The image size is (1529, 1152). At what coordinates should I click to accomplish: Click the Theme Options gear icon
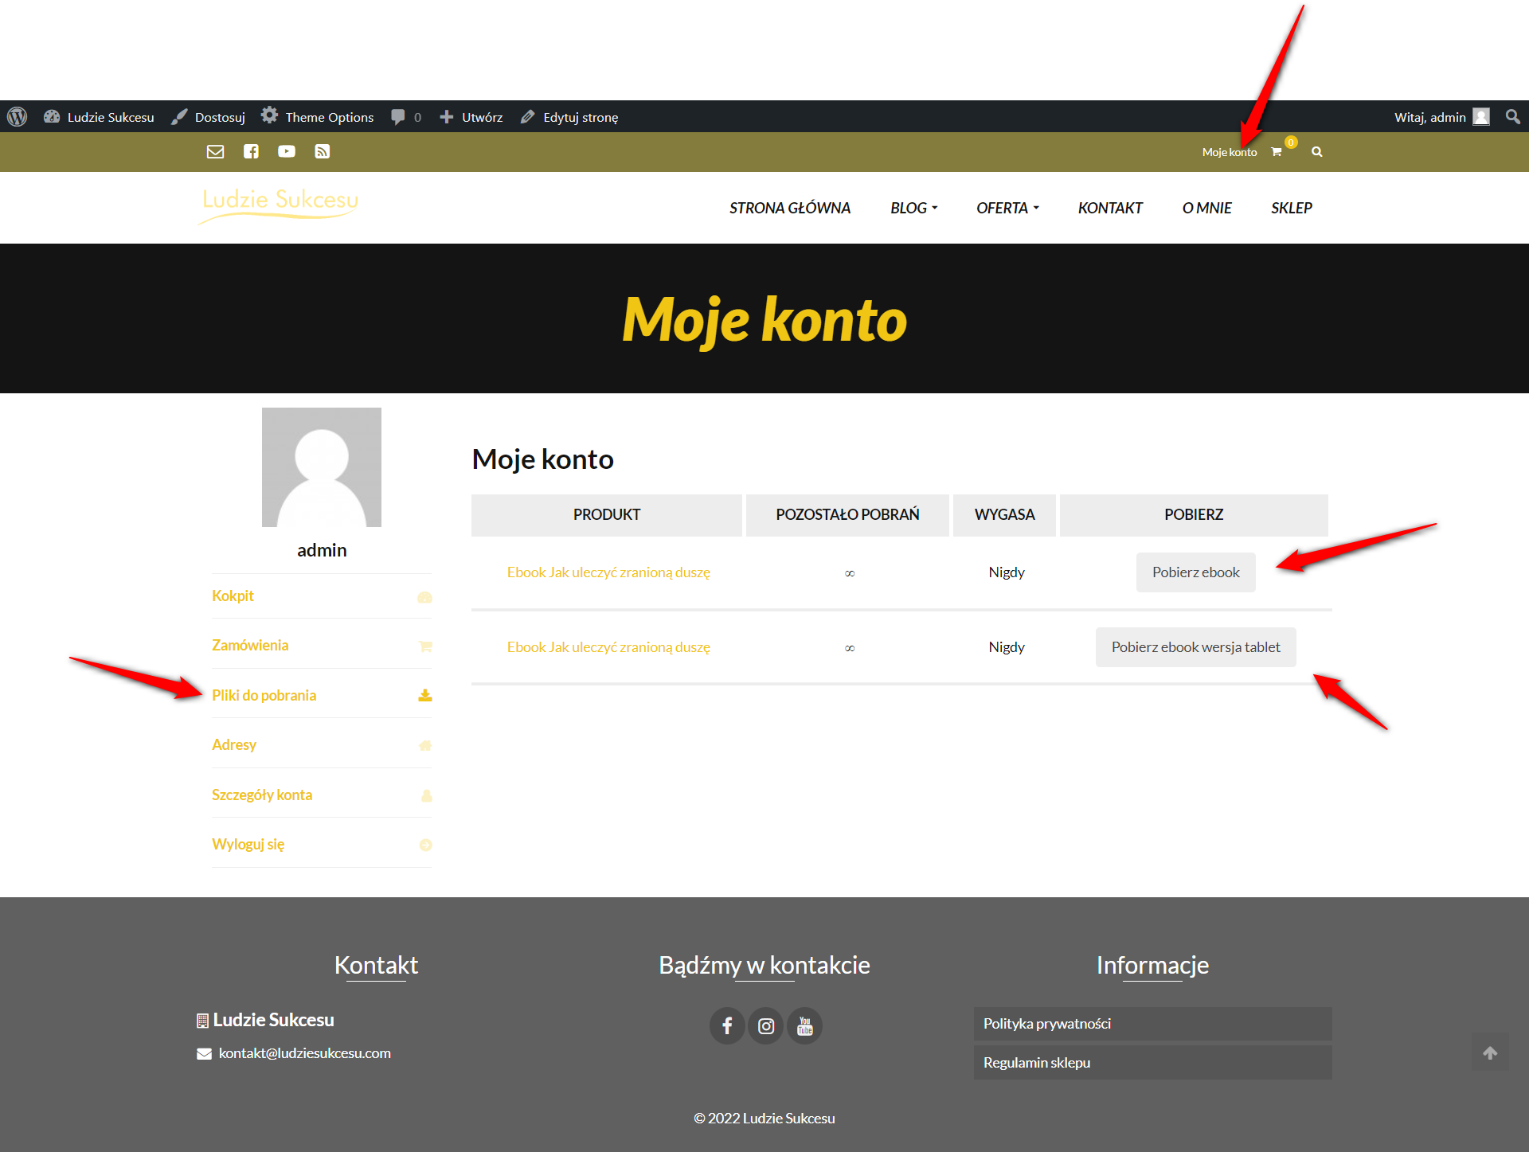click(270, 115)
